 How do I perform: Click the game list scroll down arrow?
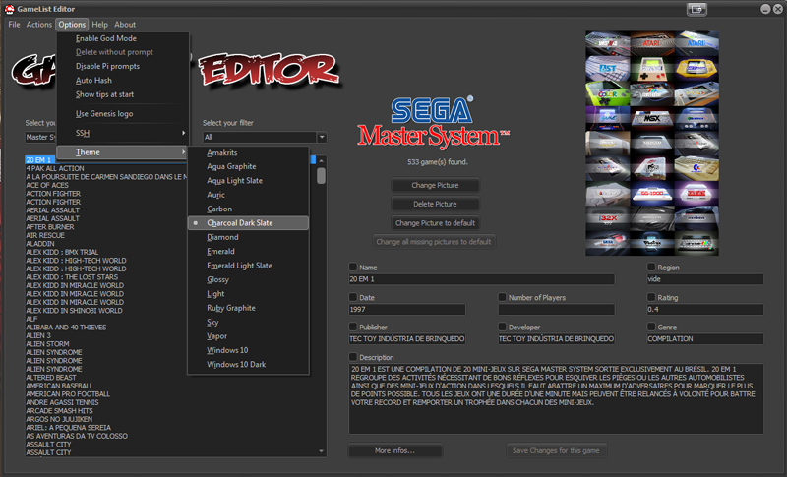click(x=322, y=451)
